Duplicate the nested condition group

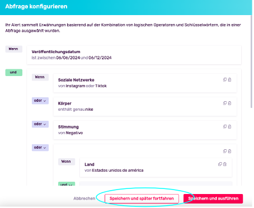[x=225, y=151]
